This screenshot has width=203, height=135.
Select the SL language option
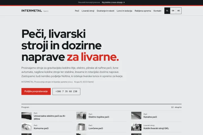pos(167,11)
